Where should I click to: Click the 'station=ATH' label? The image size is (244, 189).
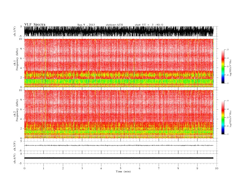[x=114, y=25]
